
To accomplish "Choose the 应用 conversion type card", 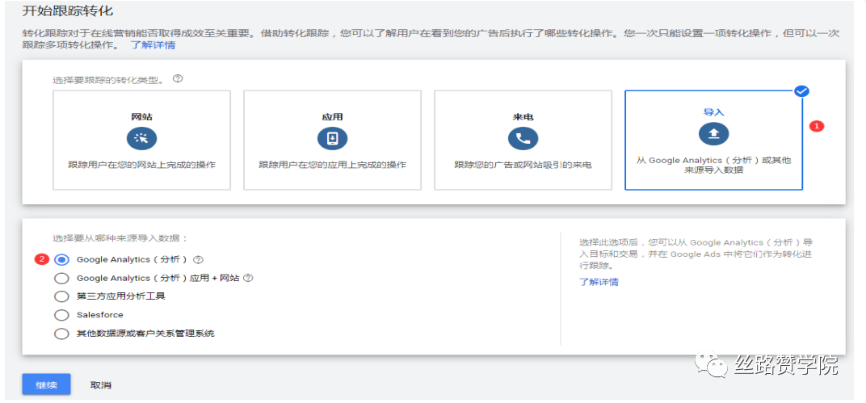I will click(332, 141).
